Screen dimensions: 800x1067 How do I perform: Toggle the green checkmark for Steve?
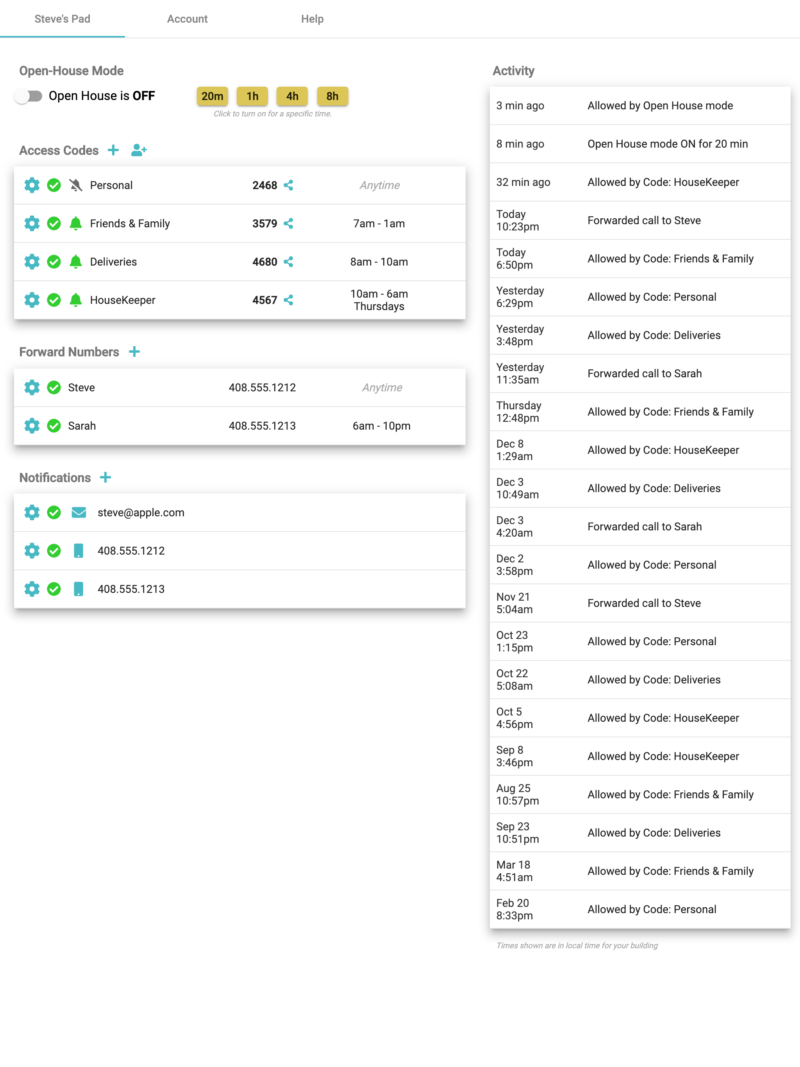tap(54, 387)
